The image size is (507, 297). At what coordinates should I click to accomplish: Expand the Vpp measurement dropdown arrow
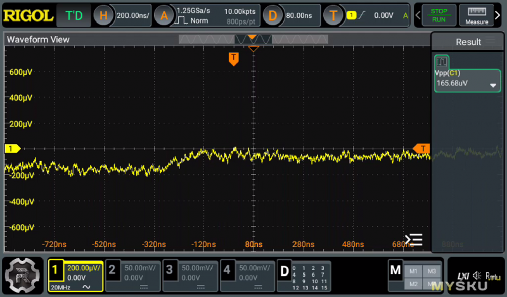pos(492,85)
